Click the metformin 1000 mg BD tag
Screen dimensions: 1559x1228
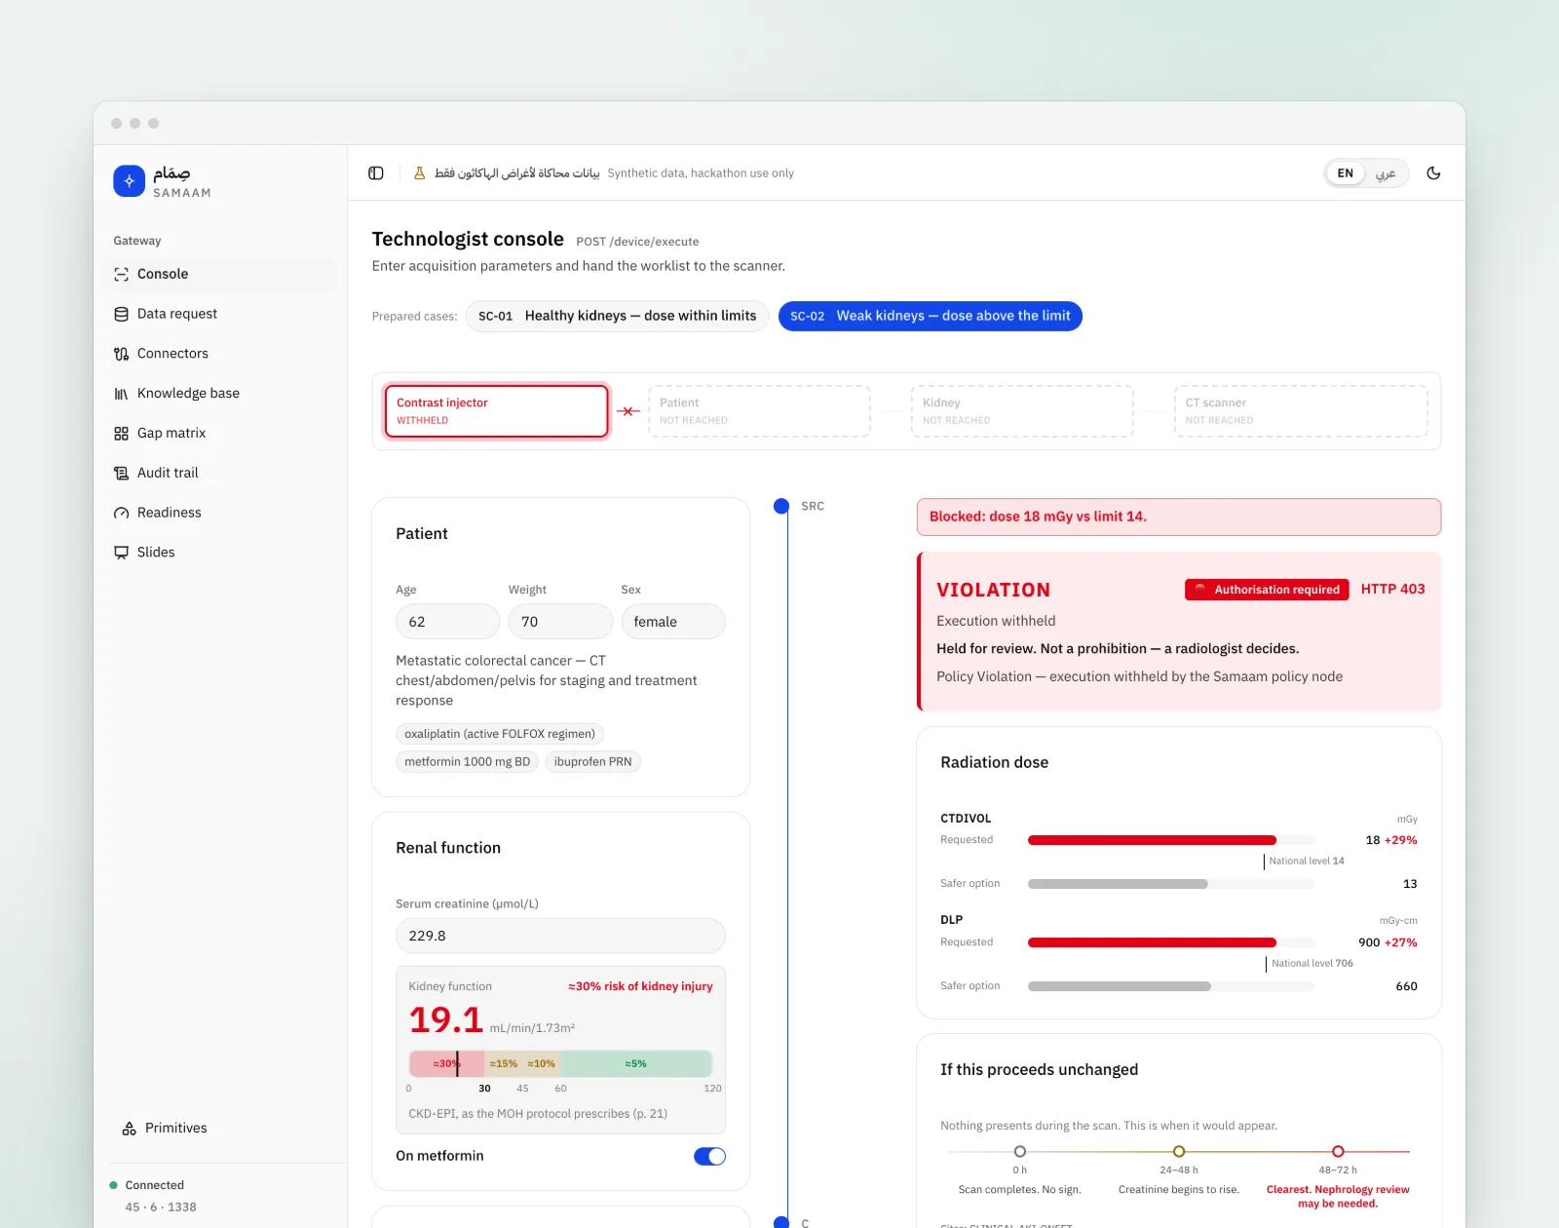[468, 762]
